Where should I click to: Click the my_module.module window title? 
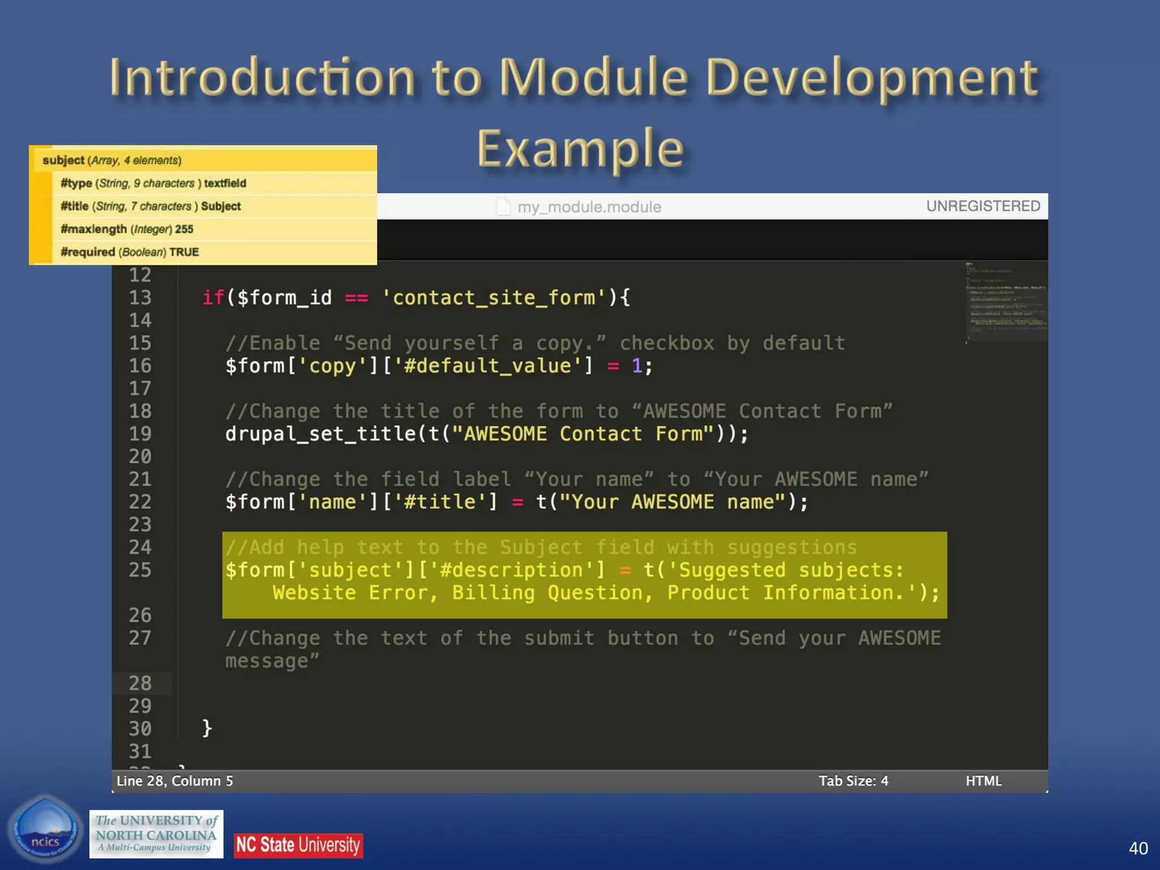[589, 207]
